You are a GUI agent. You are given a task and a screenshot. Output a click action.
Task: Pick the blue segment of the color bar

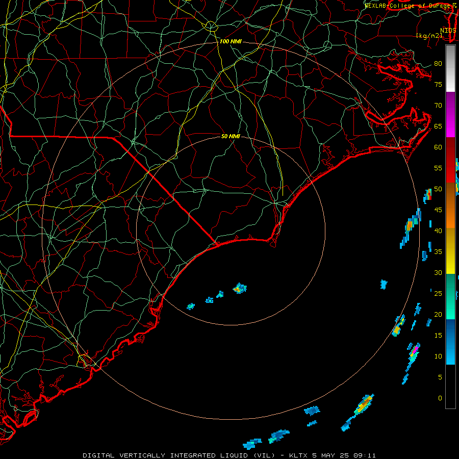(x=450, y=342)
